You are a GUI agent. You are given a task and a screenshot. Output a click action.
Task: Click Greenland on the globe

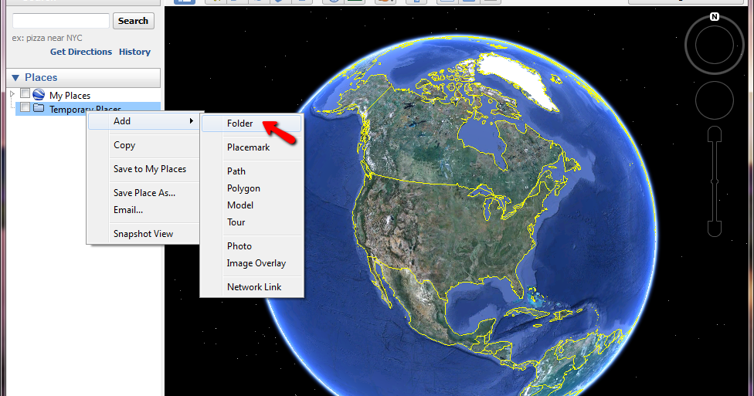point(519,80)
